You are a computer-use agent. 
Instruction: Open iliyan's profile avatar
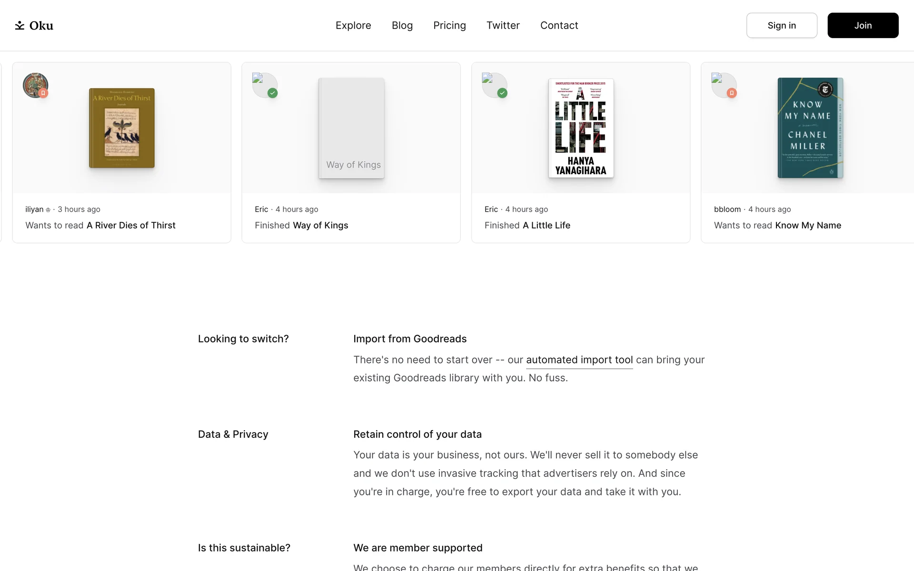(x=35, y=85)
